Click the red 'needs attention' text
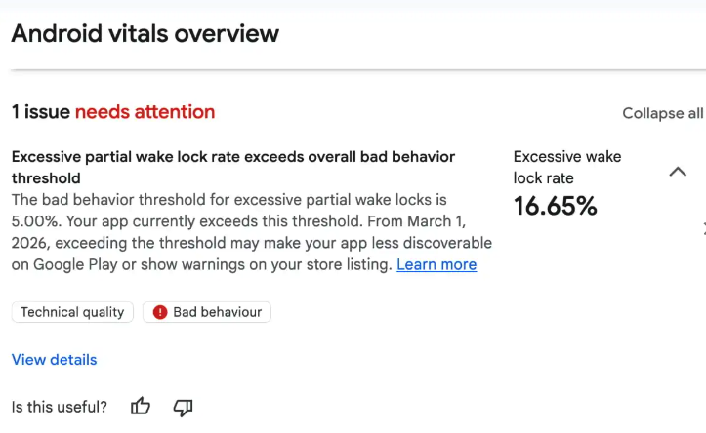Viewport: 706px width, 433px height. 145,112
